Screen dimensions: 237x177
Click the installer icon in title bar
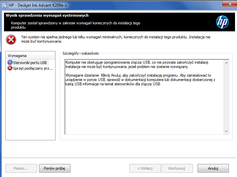point(4,5)
